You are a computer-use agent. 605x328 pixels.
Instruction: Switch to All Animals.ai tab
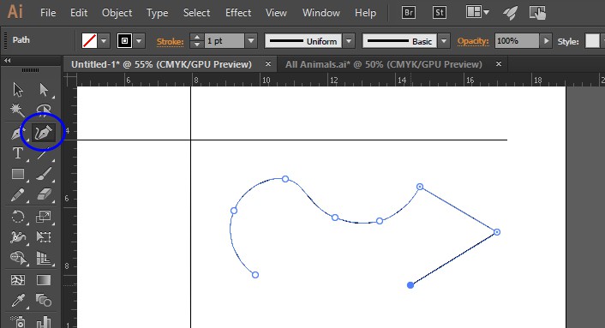coord(384,64)
